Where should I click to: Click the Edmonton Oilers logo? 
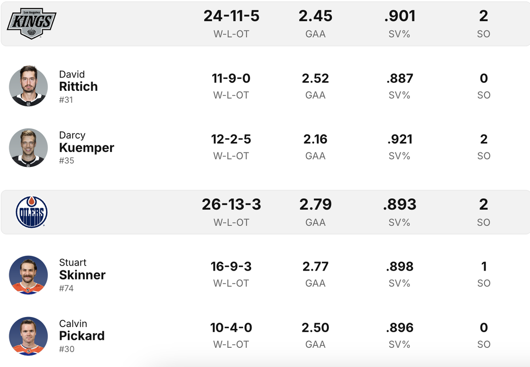[32, 212]
